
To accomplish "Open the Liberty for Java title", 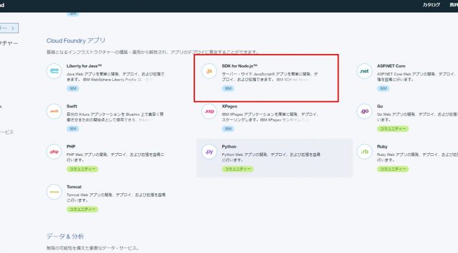I will point(84,66).
